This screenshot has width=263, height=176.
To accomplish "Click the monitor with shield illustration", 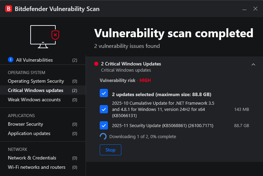I will coord(45,37).
